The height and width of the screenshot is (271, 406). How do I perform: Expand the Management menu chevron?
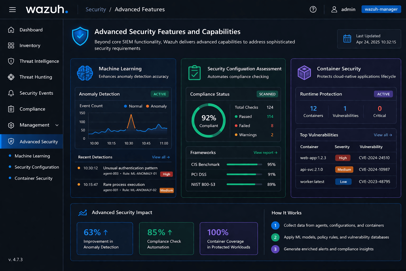[57, 125]
